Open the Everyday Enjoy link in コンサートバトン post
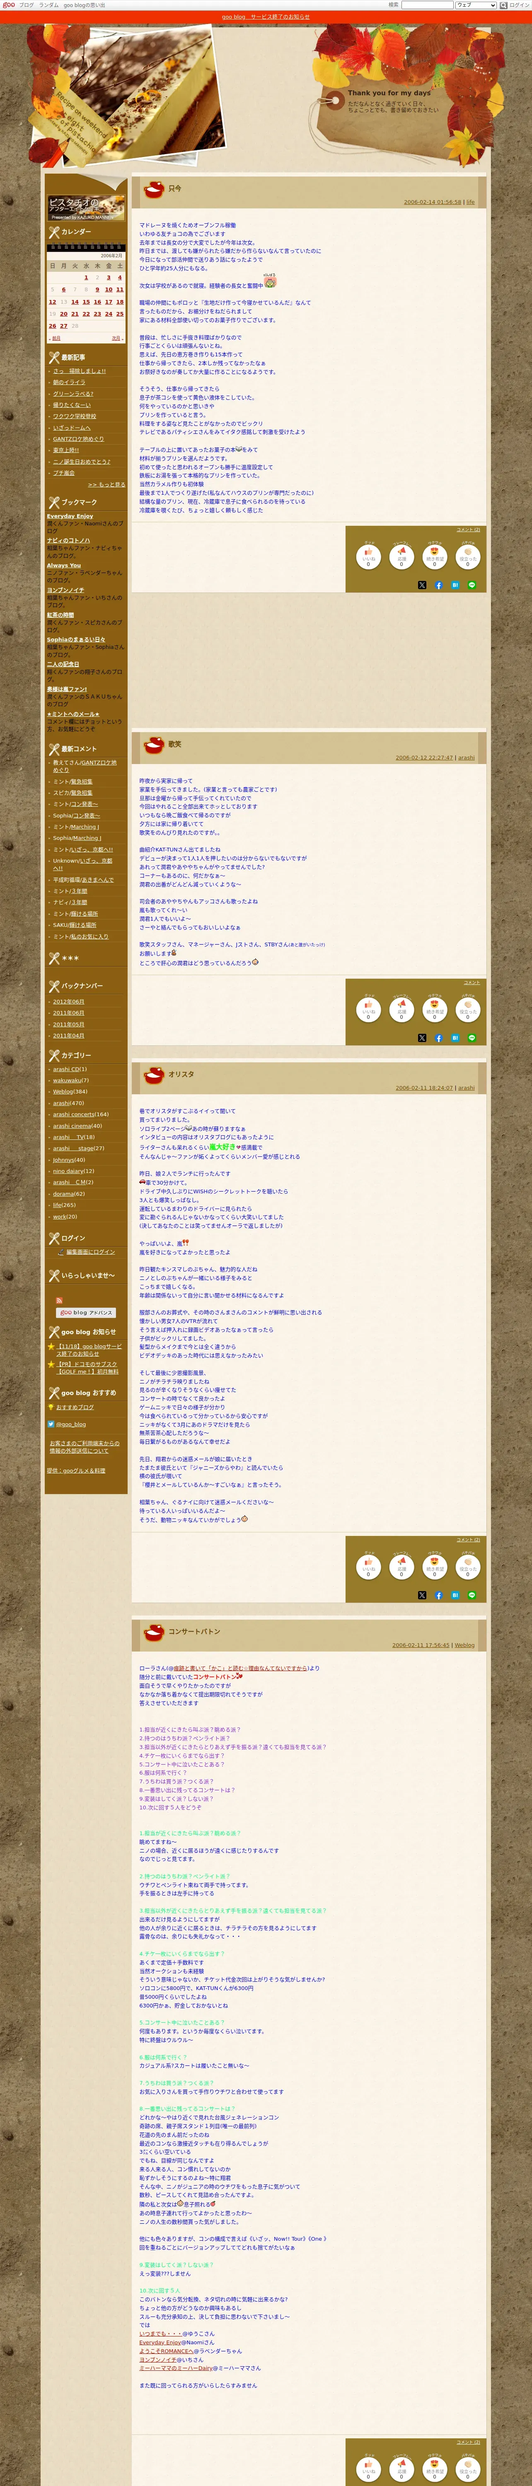Image resolution: width=532 pixels, height=2486 pixels. coord(160,2342)
